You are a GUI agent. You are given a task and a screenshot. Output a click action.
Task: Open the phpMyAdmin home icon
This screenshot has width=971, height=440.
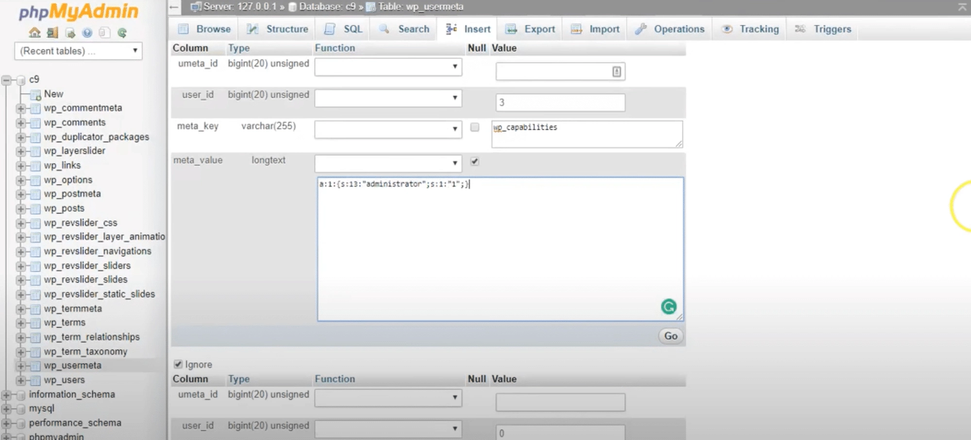(x=34, y=32)
